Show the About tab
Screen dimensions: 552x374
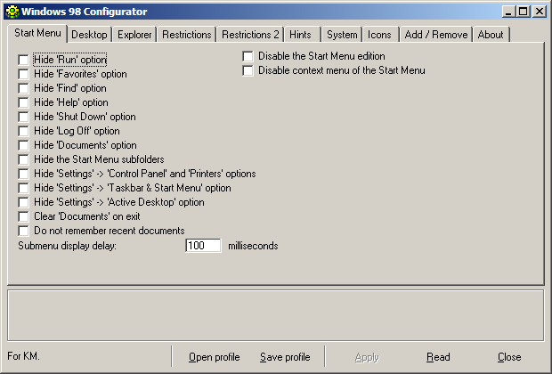click(491, 35)
